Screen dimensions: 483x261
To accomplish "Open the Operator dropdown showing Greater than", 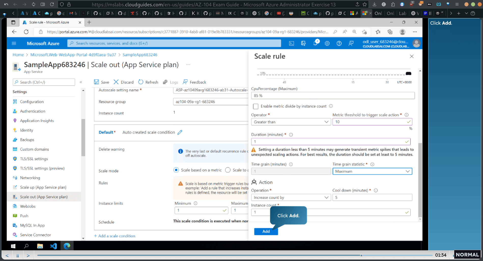I will (x=291, y=122).
